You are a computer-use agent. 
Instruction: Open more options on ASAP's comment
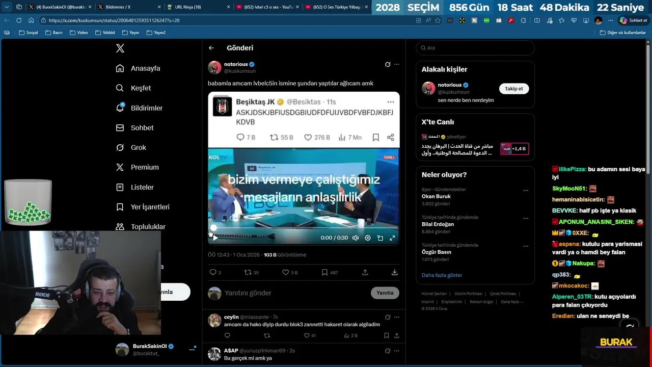click(397, 351)
